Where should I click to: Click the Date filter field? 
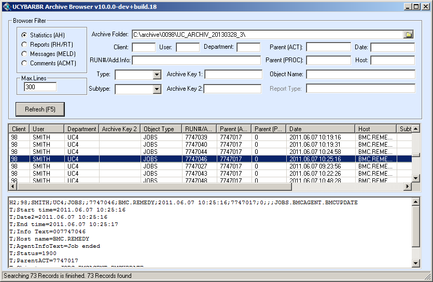pyautogui.click(x=393, y=47)
